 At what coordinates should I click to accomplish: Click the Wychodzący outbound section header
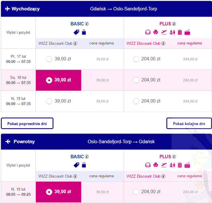(106, 9)
